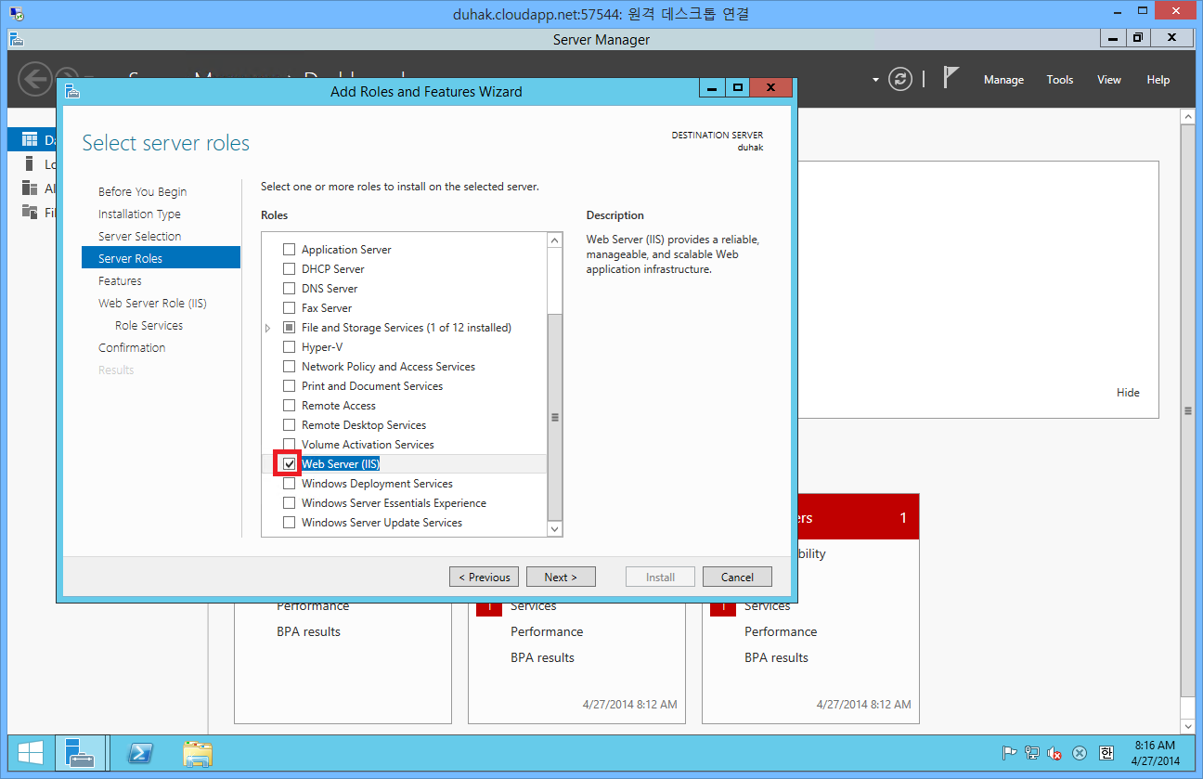Click the Previous button
Screen dimensions: 1203x779
[x=484, y=577]
